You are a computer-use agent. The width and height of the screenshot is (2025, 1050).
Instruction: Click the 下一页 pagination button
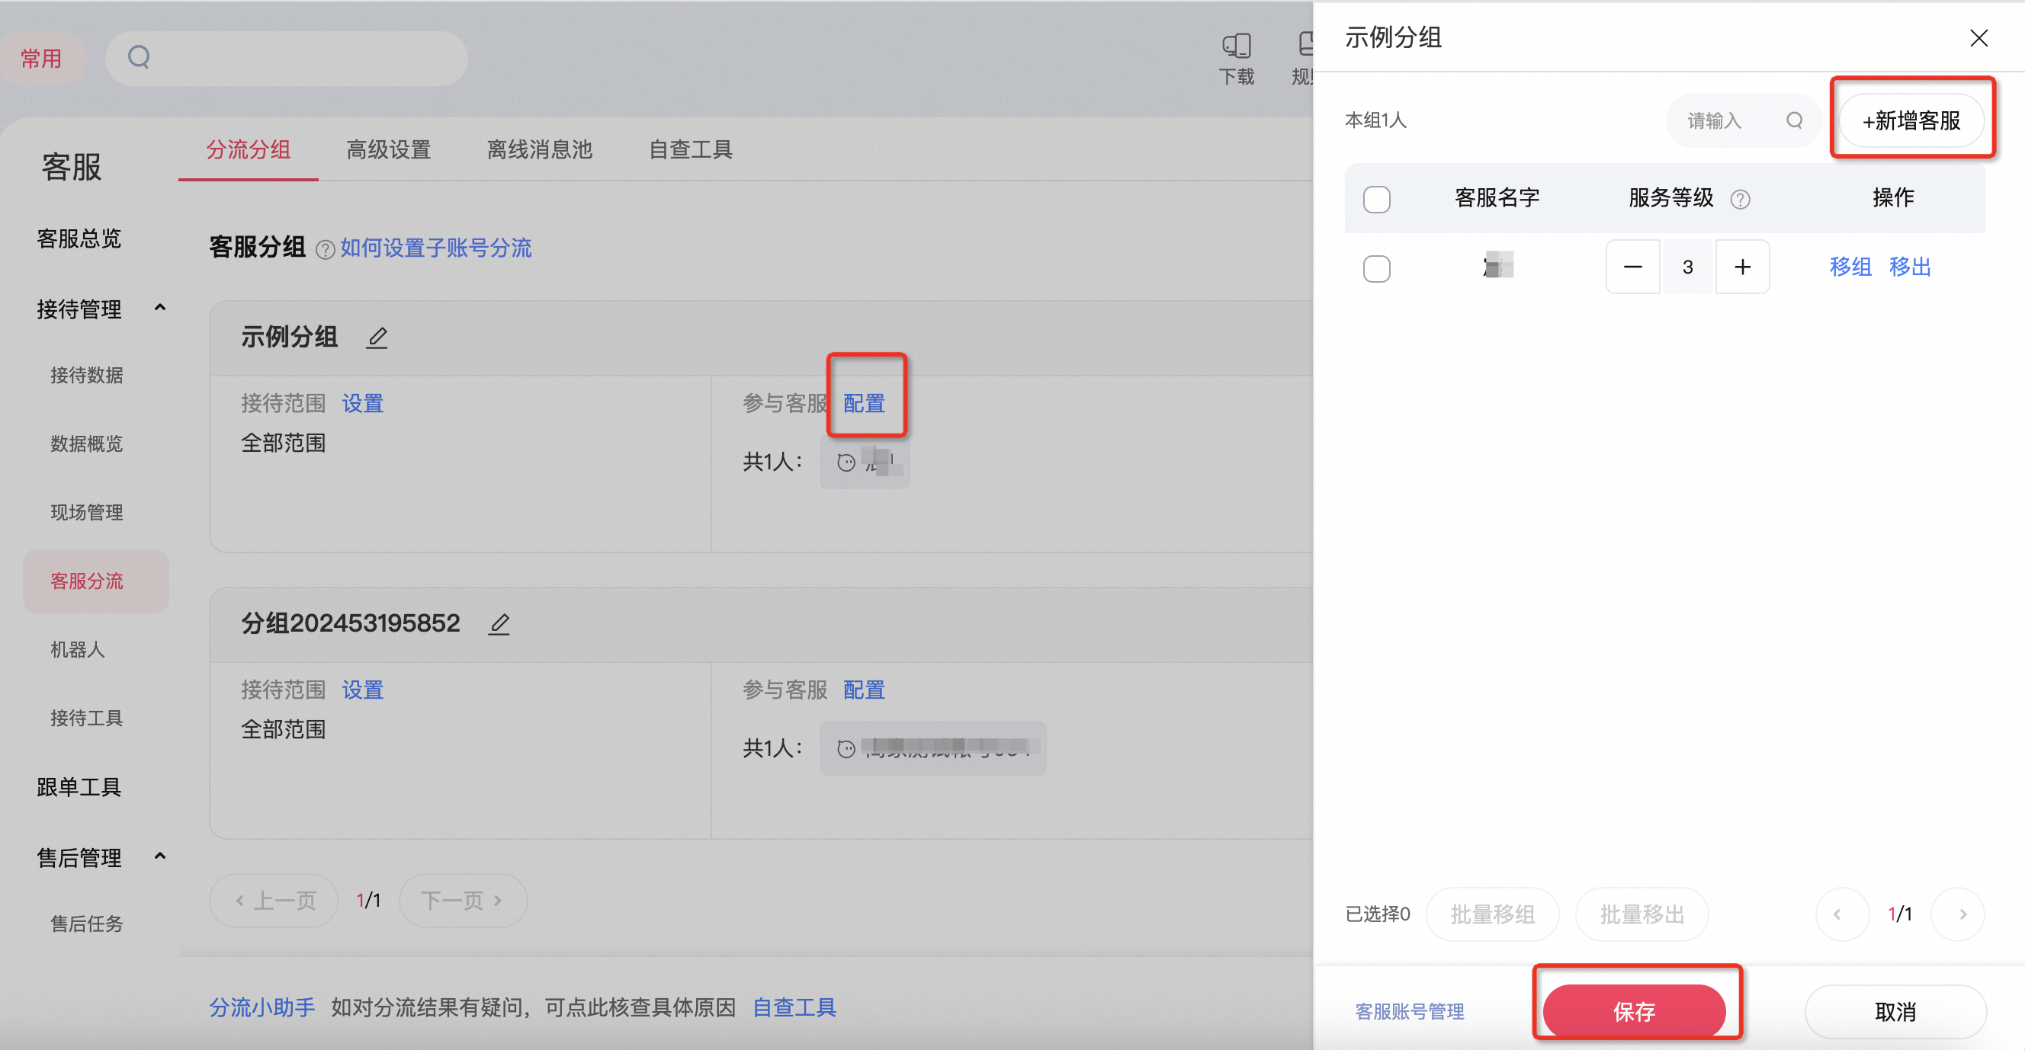pos(463,901)
